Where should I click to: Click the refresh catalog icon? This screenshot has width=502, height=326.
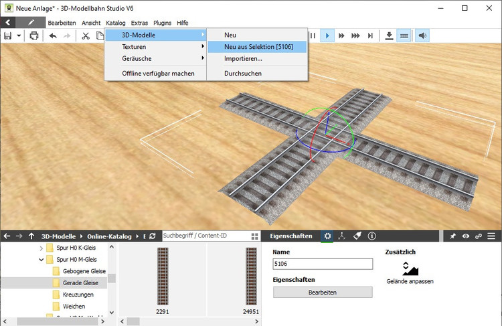[153, 236]
